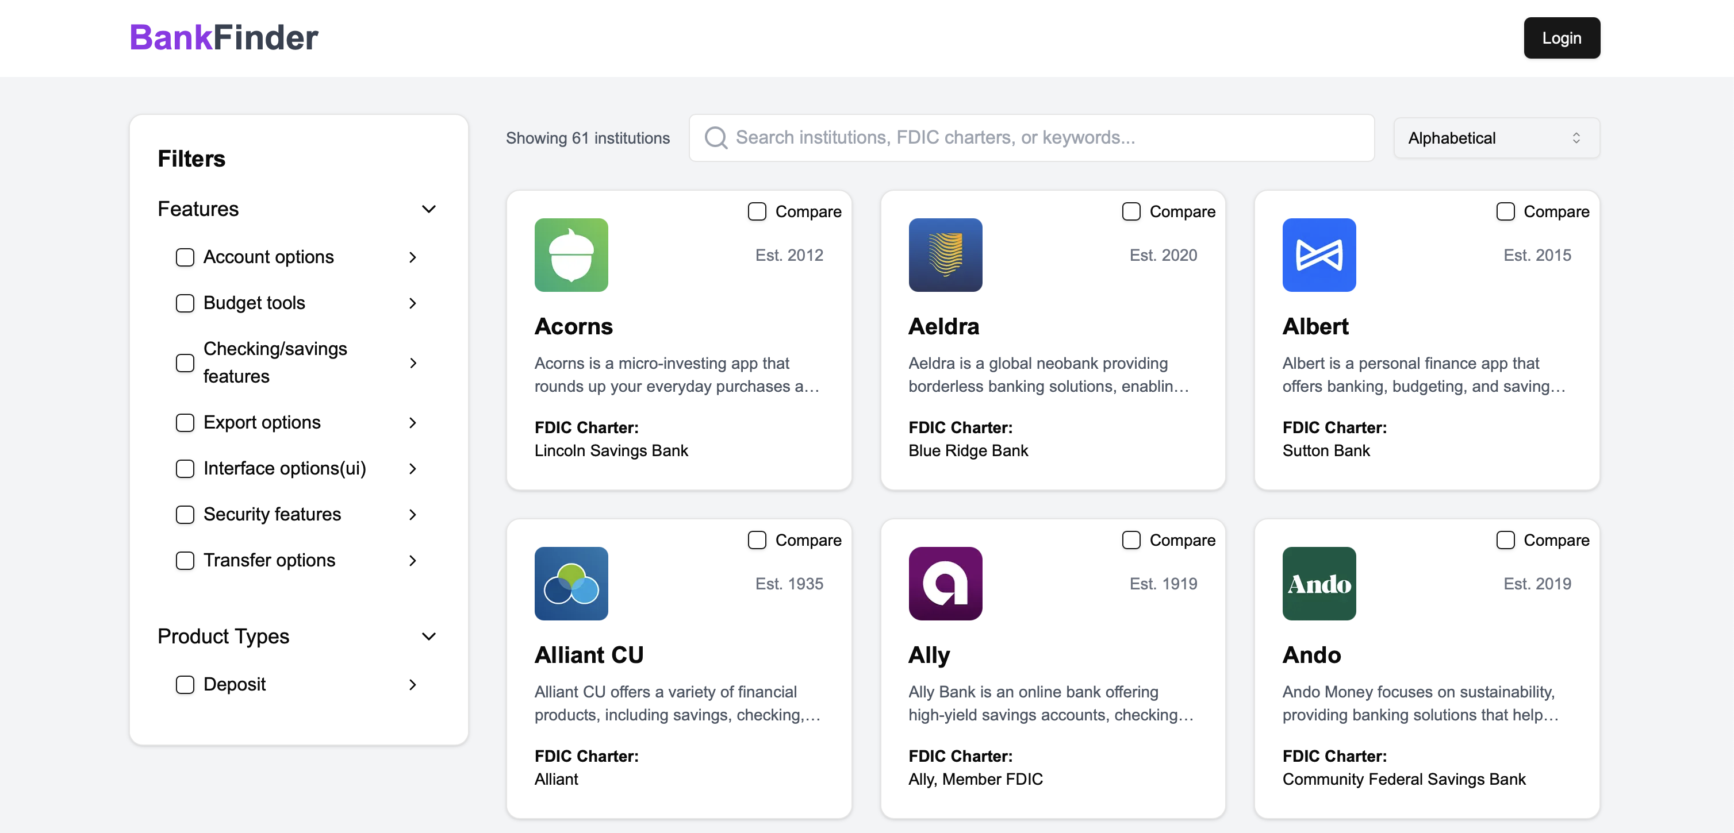The image size is (1734, 833).
Task: Click the Ally purple letter logo
Action: (945, 583)
